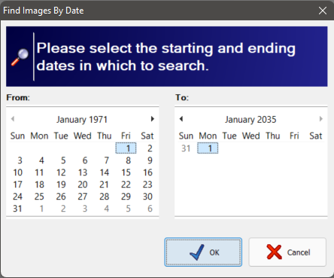
Task: Go to next month in From calendar
Action: (x=153, y=119)
